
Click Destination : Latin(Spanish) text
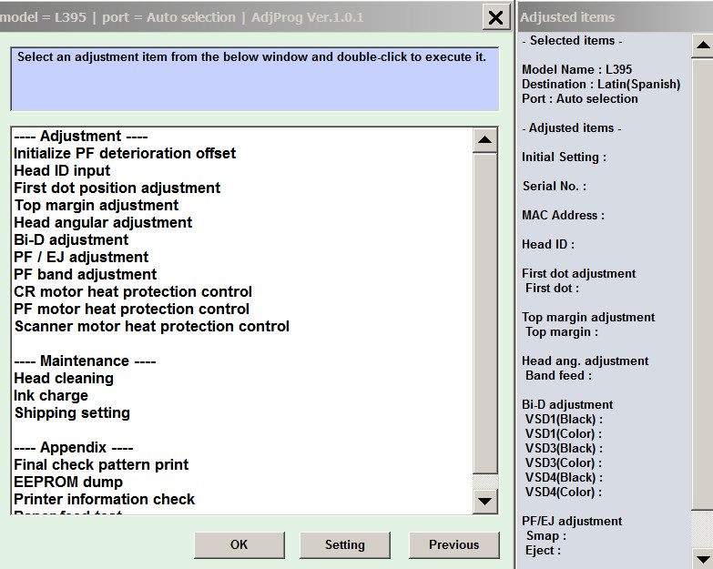tap(601, 84)
